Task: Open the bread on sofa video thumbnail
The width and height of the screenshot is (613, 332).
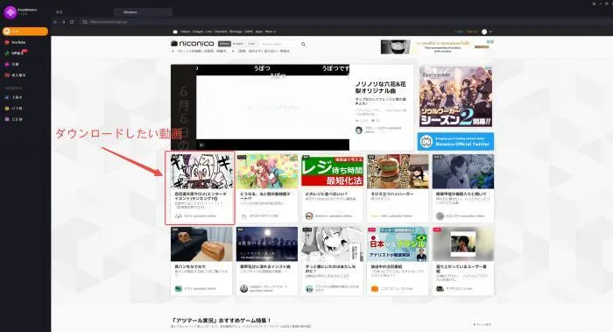Action: pyautogui.click(x=201, y=244)
